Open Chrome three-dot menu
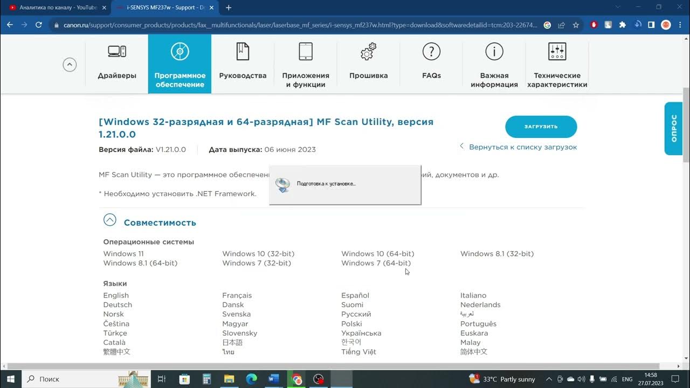Viewport: 690px width, 388px height. (680, 25)
